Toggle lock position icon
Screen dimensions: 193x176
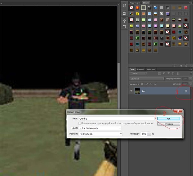coord(151,84)
